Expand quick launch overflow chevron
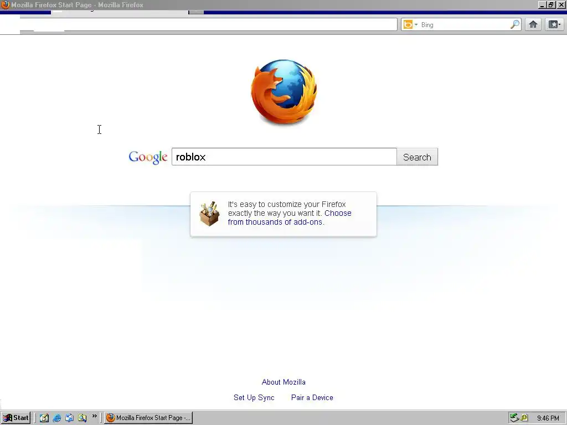Viewport: 567px width, 425px height. pos(94,416)
